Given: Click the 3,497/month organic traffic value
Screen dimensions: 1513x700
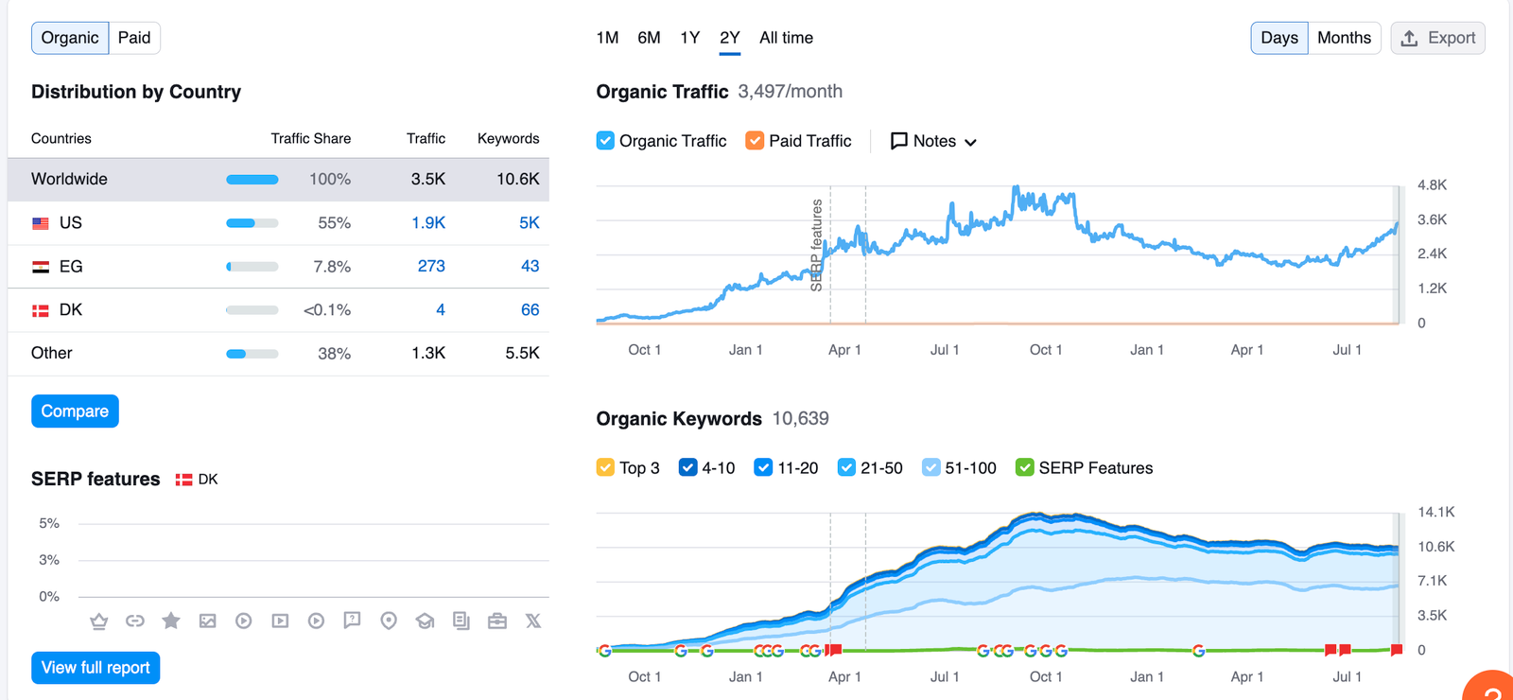Looking at the screenshot, I should (791, 92).
